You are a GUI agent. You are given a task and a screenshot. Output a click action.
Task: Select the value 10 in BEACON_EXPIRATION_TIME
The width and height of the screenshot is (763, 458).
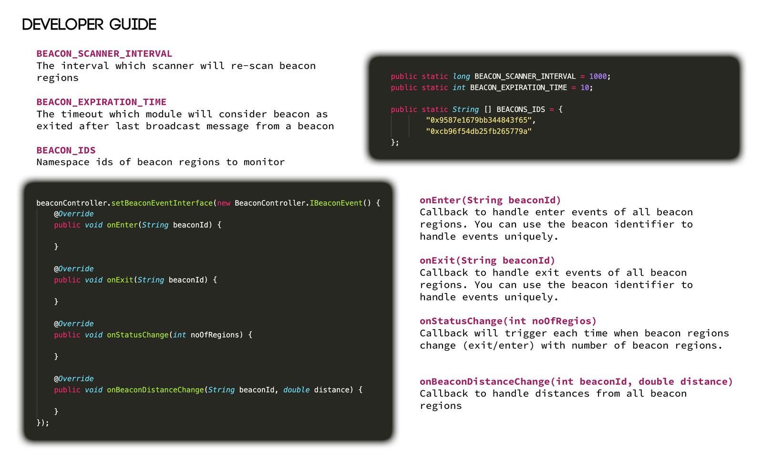(x=586, y=87)
